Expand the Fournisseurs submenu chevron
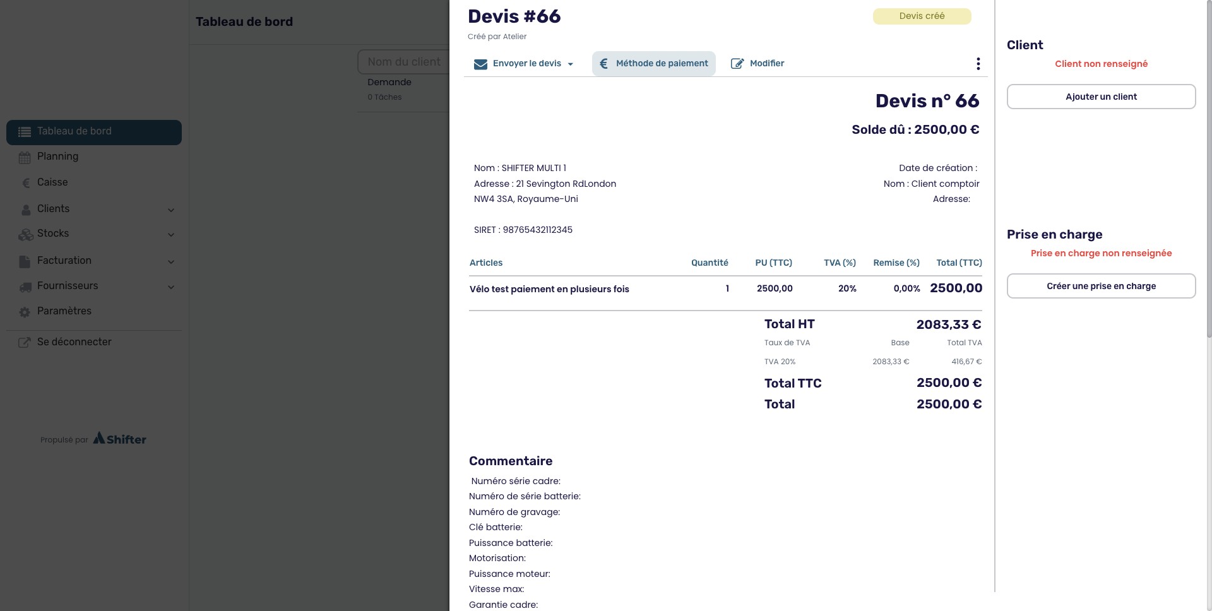The width and height of the screenshot is (1212, 611). (x=171, y=287)
